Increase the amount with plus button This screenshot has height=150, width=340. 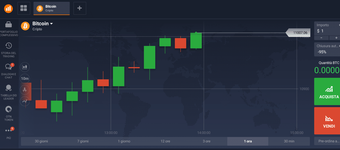coord(334,38)
